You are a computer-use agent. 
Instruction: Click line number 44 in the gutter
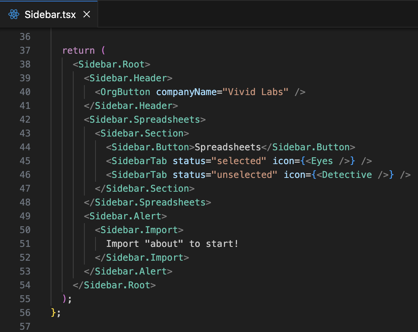pos(25,147)
